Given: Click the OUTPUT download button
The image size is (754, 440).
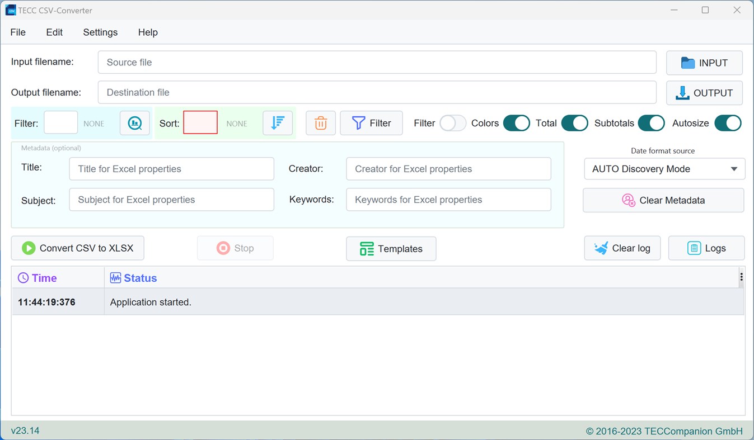Looking at the screenshot, I should pyautogui.click(x=704, y=93).
